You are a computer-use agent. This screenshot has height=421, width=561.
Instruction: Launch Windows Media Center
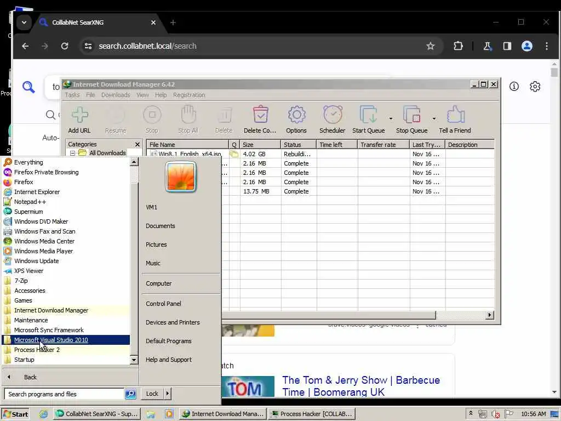pyautogui.click(x=66, y=241)
